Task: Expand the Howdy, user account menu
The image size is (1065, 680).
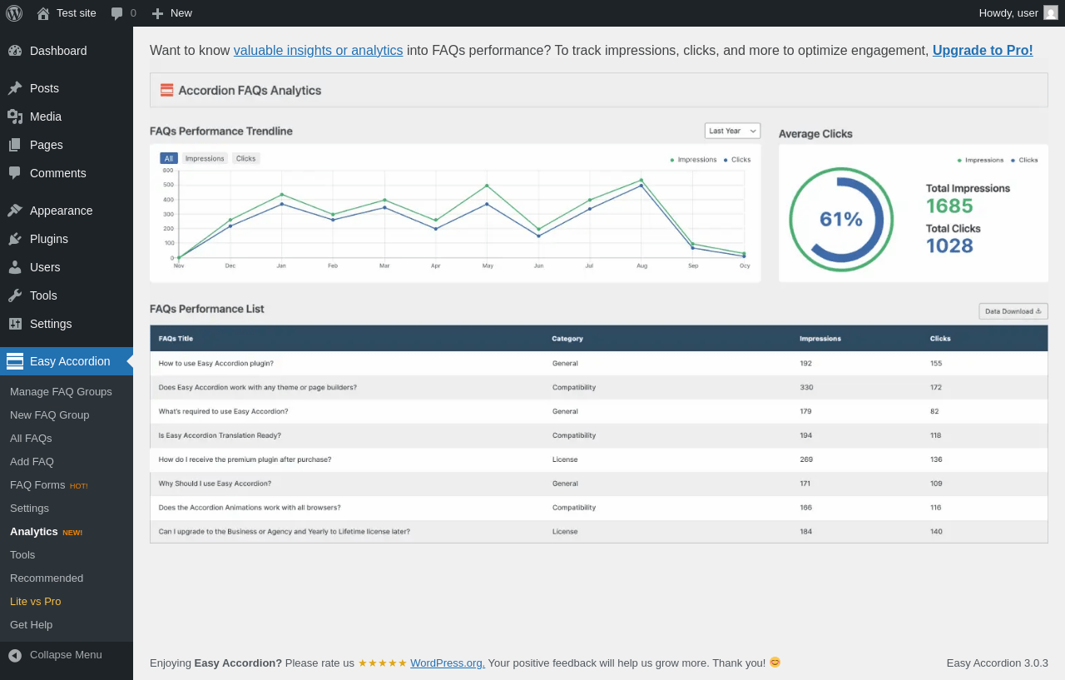Action: [1008, 13]
